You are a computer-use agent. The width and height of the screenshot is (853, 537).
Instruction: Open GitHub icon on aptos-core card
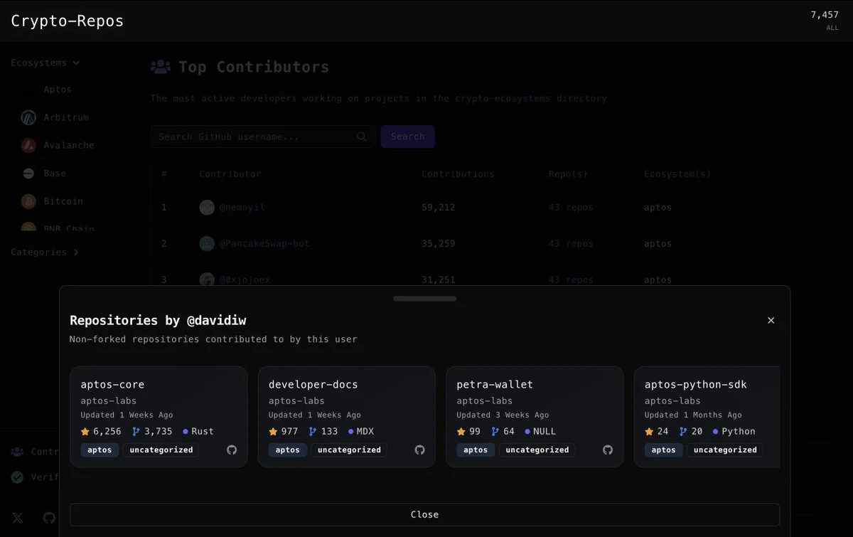(230, 450)
